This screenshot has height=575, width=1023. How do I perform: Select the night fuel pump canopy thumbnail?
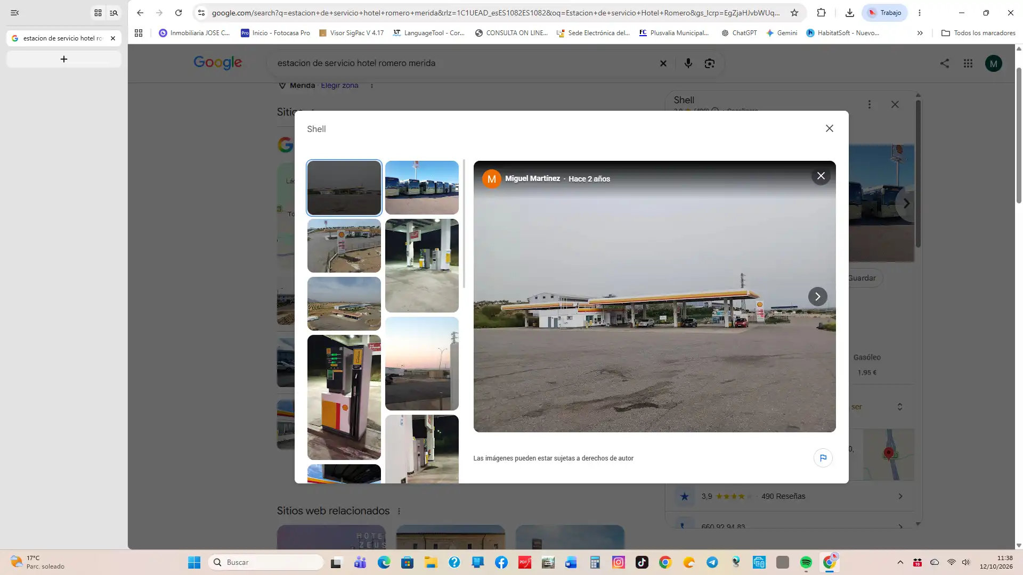pyautogui.click(x=422, y=265)
